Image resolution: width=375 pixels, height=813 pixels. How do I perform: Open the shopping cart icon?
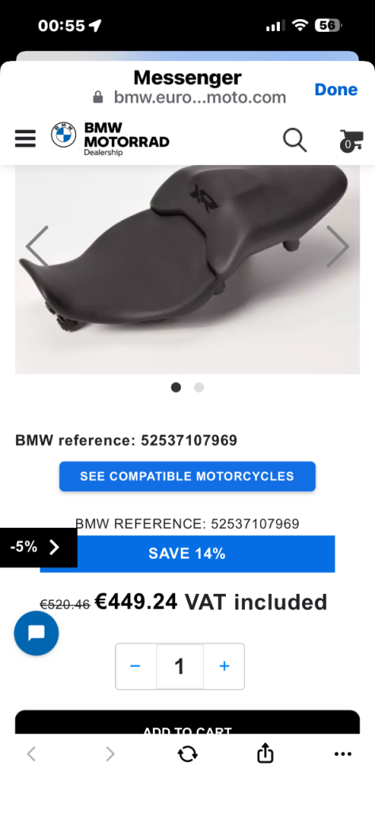(x=350, y=141)
